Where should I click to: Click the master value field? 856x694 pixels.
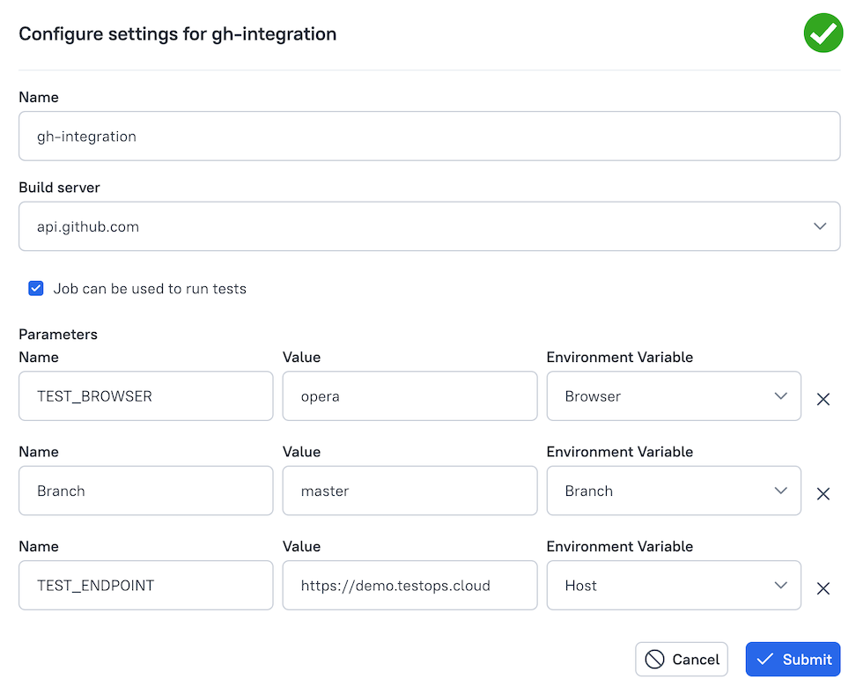pos(410,491)
